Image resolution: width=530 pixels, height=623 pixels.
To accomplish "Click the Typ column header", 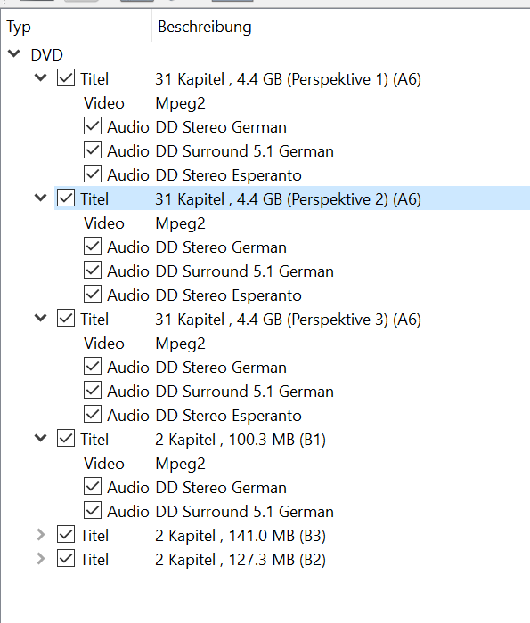I will 77,27.
